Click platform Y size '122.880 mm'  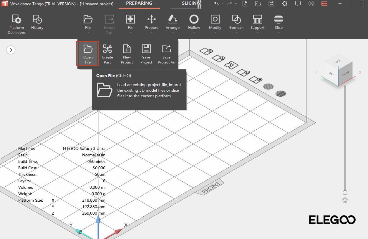[x=94, y=207]
